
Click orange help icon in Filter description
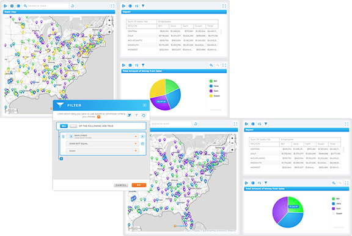98,117
